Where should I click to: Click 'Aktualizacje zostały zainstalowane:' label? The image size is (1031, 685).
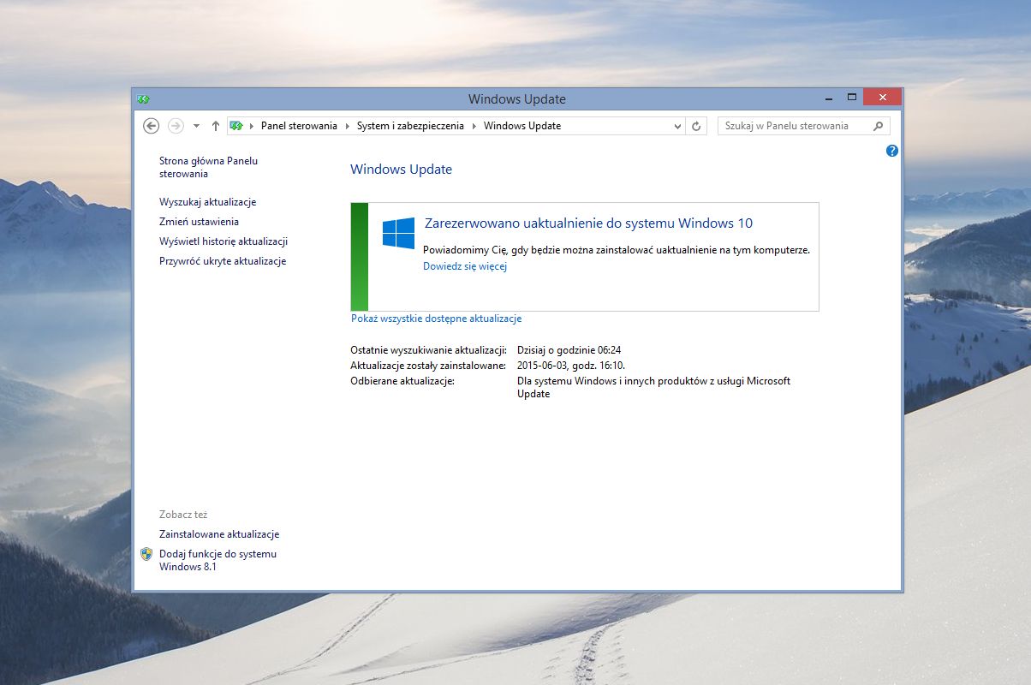[x=428, y=366]
